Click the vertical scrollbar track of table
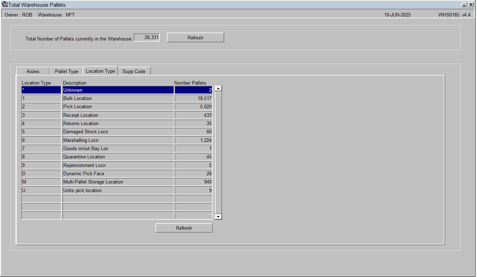Screen dimensions: 477x277 [218, 153]
